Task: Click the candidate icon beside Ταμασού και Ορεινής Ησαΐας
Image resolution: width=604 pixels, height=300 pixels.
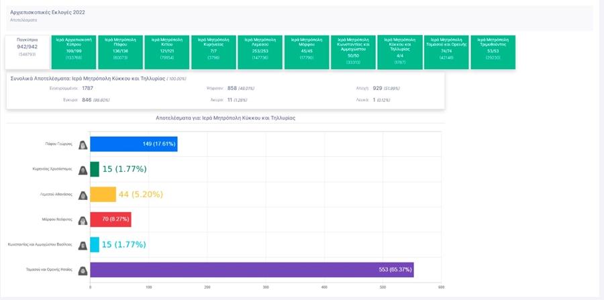Action: (83, 270)
